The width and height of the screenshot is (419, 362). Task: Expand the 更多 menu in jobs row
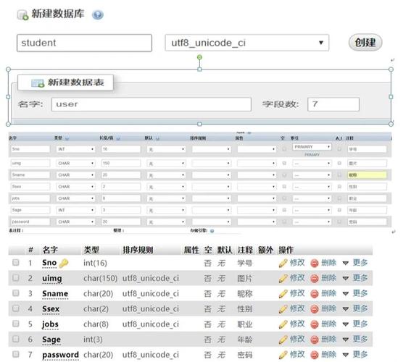coord(355,324)
